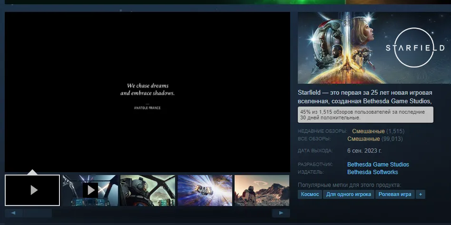The height and width of the screenshot is (225, 451).
Task: Click the ИЗДАТЕЛЬ label
Action: point(311,172)
